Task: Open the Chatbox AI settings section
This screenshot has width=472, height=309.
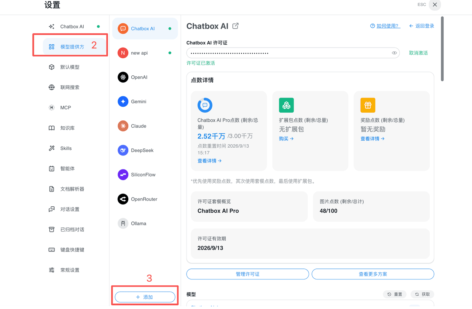Action: [x=75, y=27]
